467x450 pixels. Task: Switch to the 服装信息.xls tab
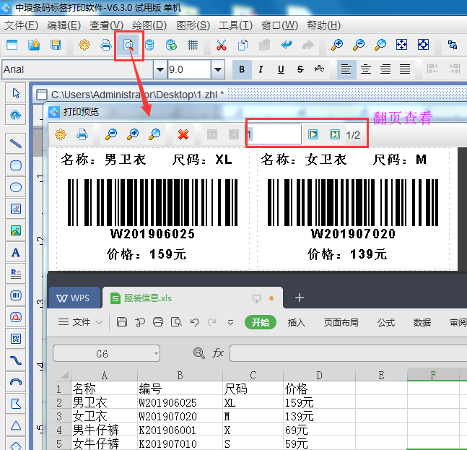(x=147, y=298)
